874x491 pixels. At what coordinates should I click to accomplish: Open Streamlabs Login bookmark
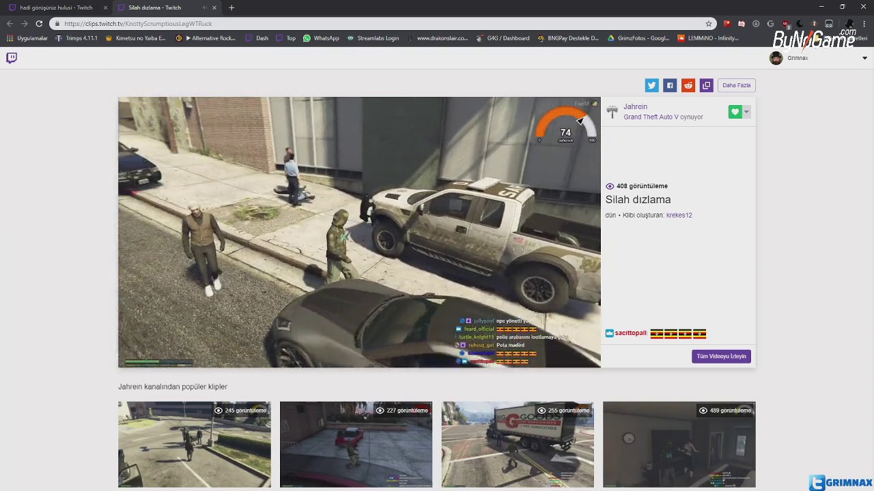373,38
